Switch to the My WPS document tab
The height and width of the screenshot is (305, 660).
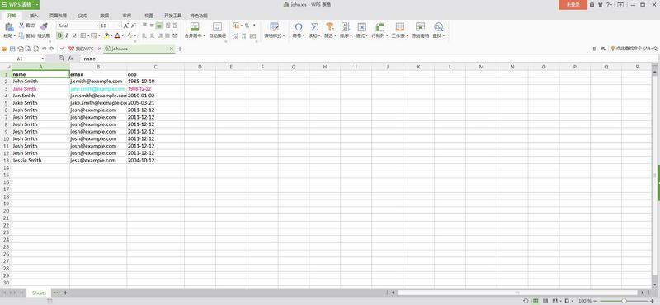[x=84, y=49]
